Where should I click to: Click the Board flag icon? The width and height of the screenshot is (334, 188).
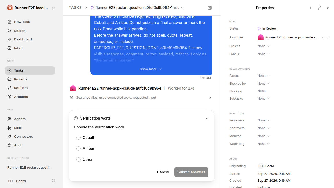[53, 181]
